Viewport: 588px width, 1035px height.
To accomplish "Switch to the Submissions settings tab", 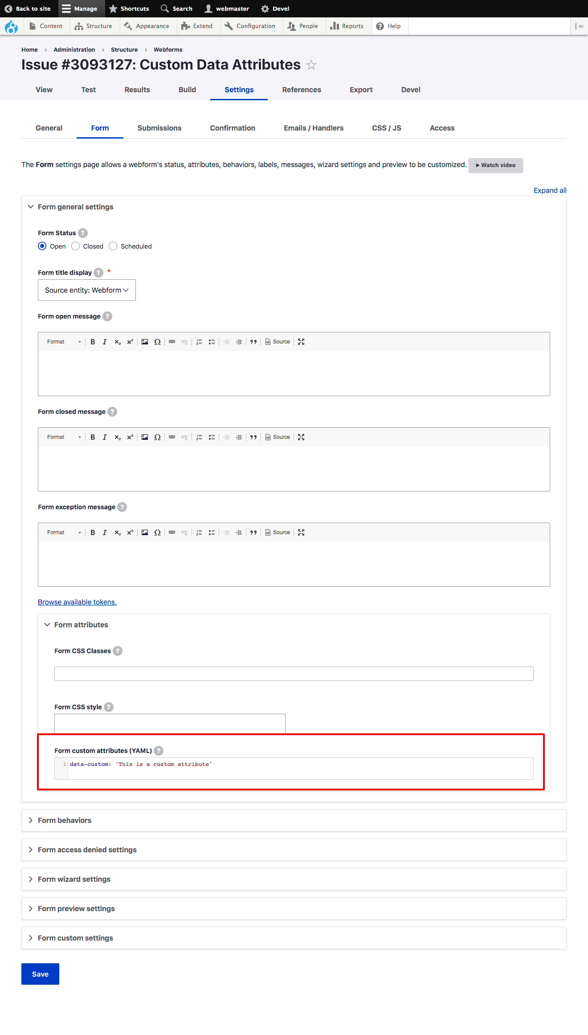I will (x=159, y=128).
